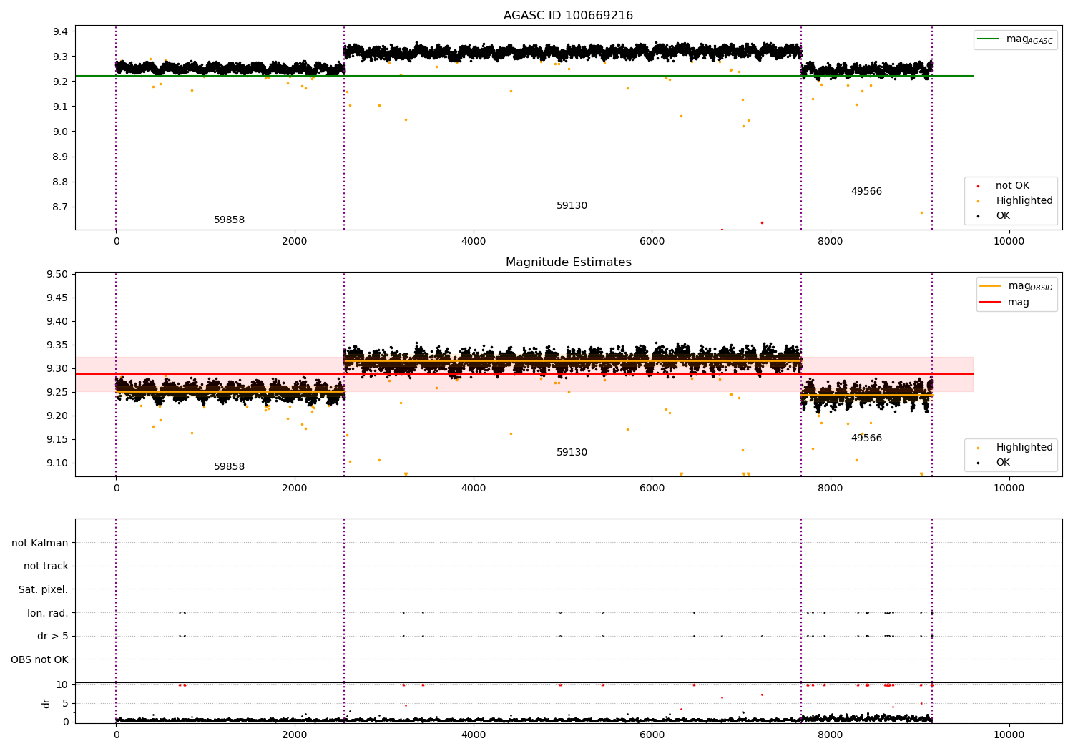Click 'OK' in the Magnitude Estimates legend
Viewport: 1073px width, 751px height.
(x=1003, y=463)
